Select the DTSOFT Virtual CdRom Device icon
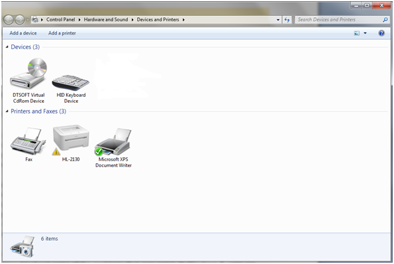The width and height of the screenshot is (394, 264). pyautogui.click(x=28, y=73)
